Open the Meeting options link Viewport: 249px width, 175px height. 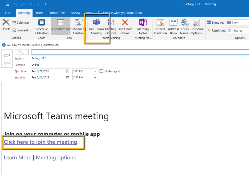point(56,158)
